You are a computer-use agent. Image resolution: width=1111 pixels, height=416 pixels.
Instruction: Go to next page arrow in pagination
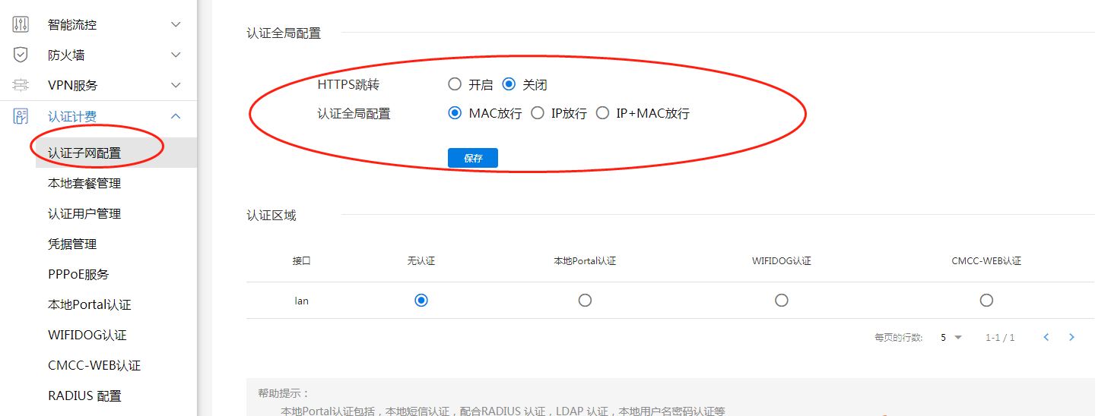click(1071, 337)
